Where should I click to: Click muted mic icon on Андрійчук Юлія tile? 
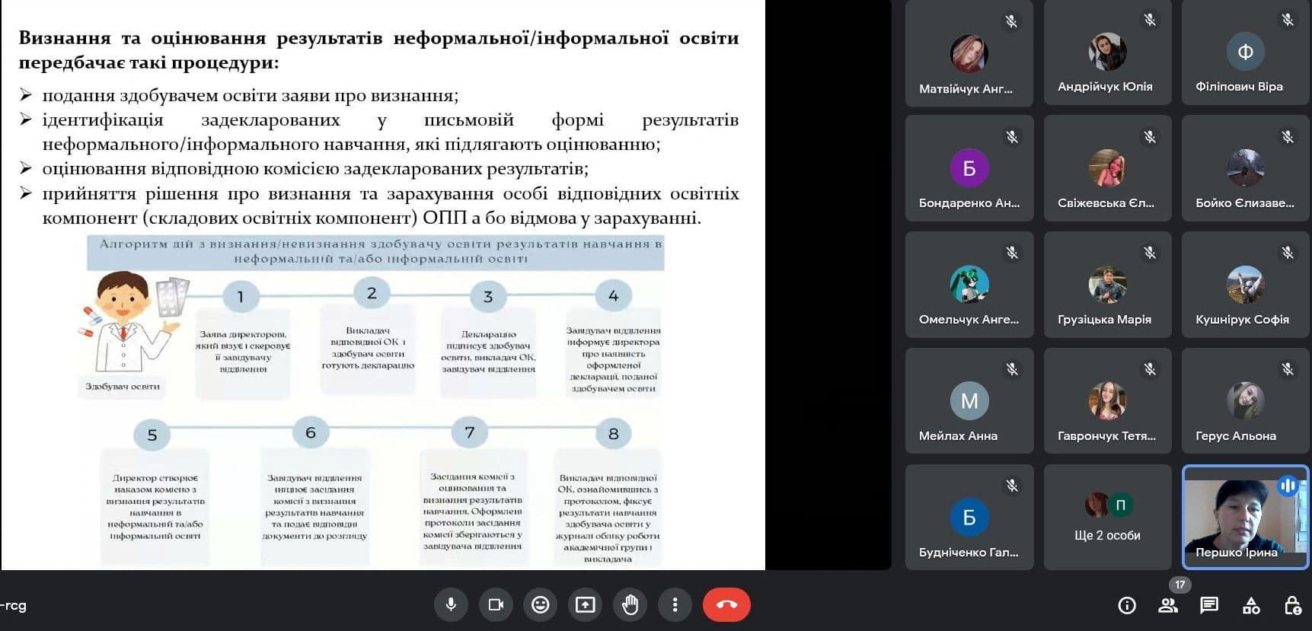(x=1150, y=20)
